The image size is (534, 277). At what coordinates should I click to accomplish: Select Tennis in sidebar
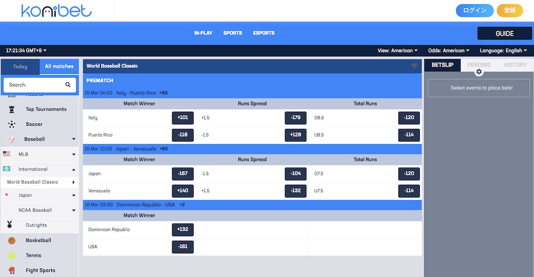coord(33,255)
